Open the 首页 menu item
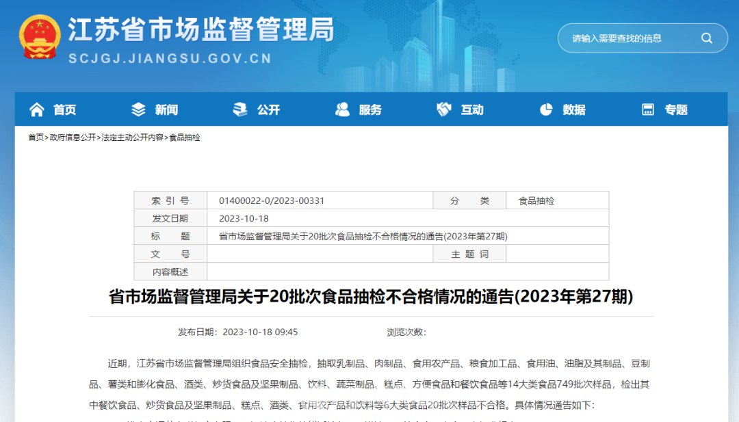 point(64,109)
